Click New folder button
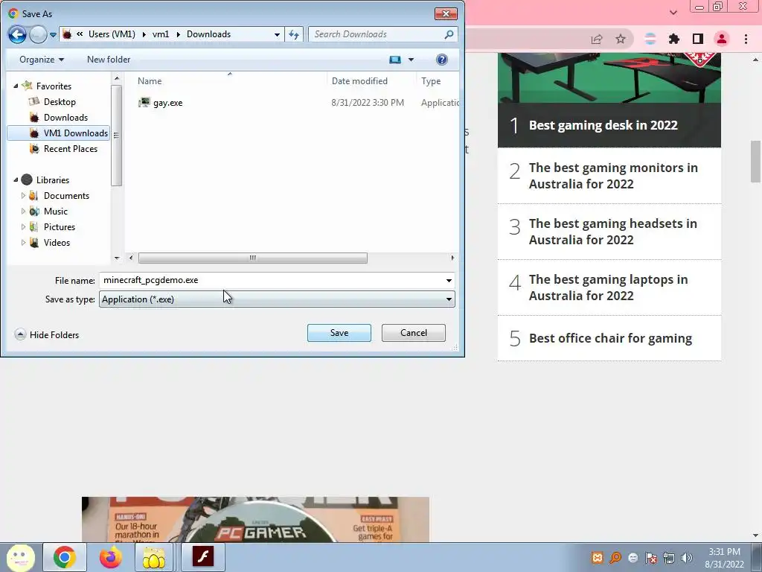Image resolution: width=762 pixels, height=572 pixels. pos(109,60)
